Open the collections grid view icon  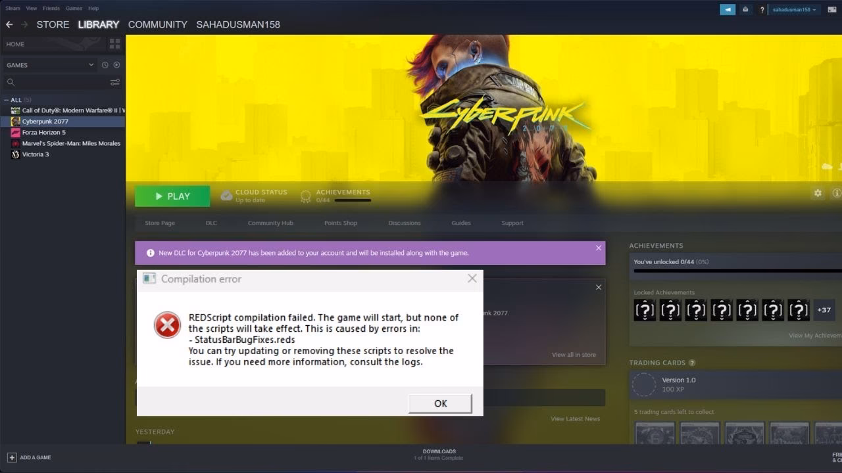[115, 44]
